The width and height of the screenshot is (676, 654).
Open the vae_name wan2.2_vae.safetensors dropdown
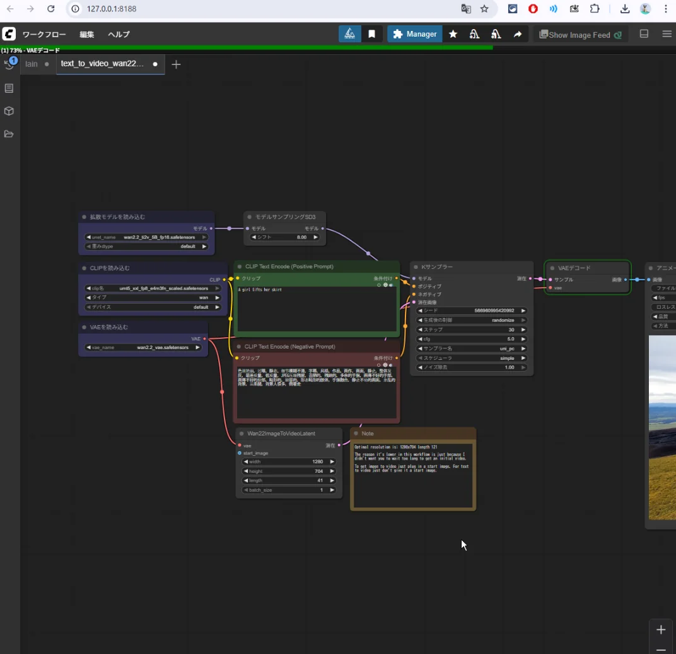pyautogui.click(x=143, y=347)
